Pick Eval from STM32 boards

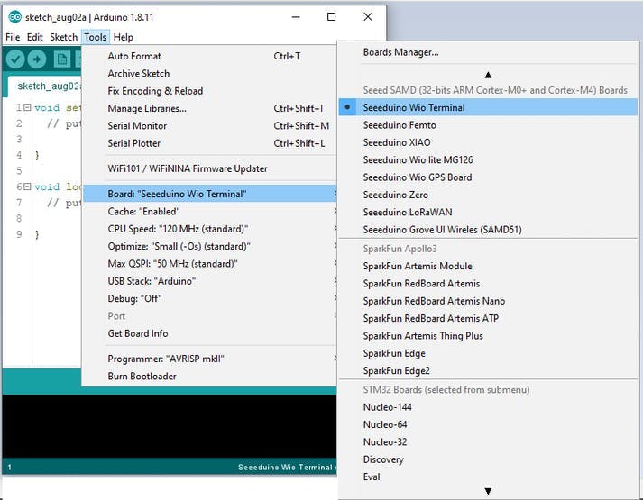tap(488, 477)
